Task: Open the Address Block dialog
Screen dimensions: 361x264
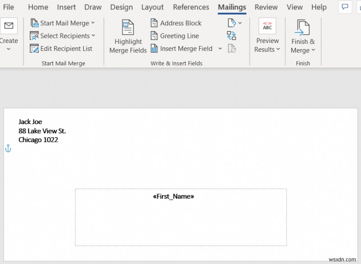Action: 176,23
